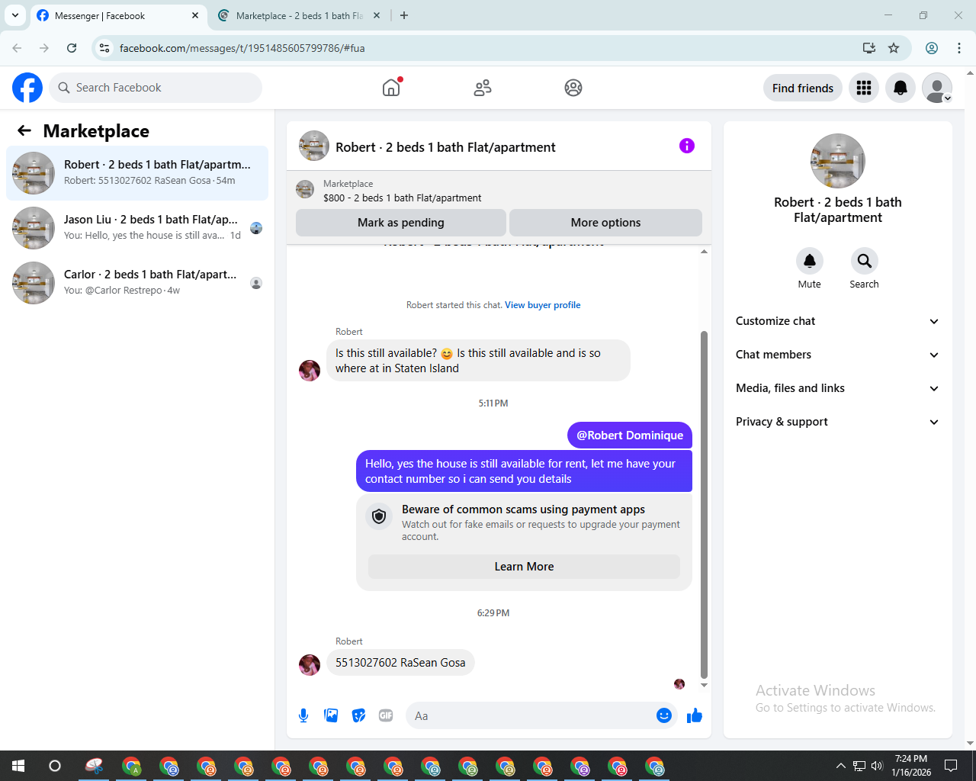Close the Marketplace browser tab
The width and height of the screenshot is (976, 781).
coord(377,15)
